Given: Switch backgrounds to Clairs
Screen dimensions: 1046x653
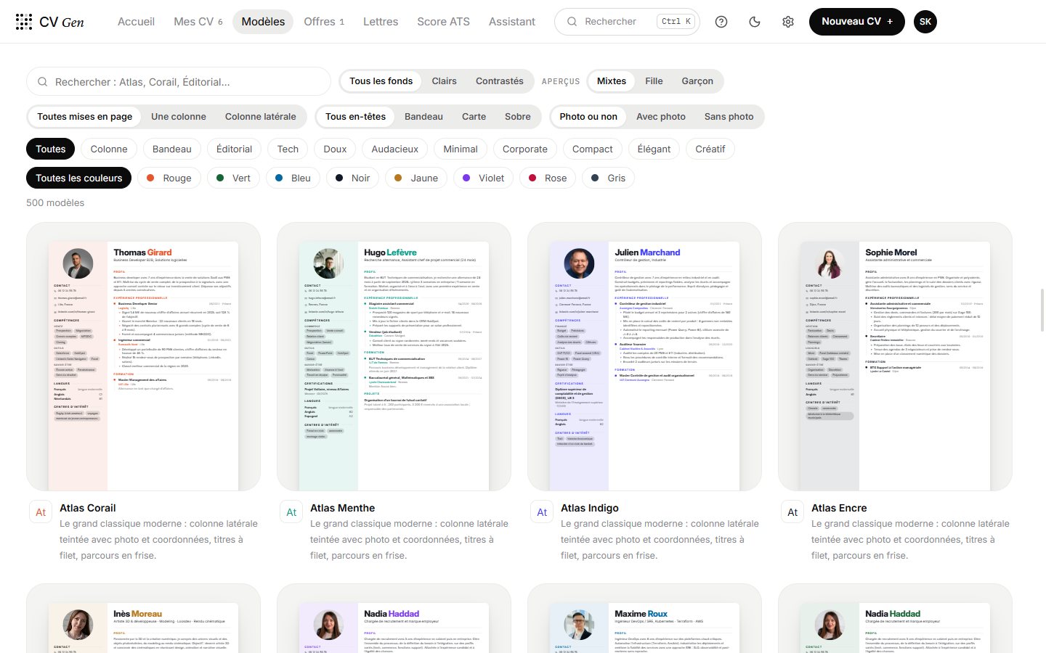Looking at the screenshot, I should click(445, 81).
